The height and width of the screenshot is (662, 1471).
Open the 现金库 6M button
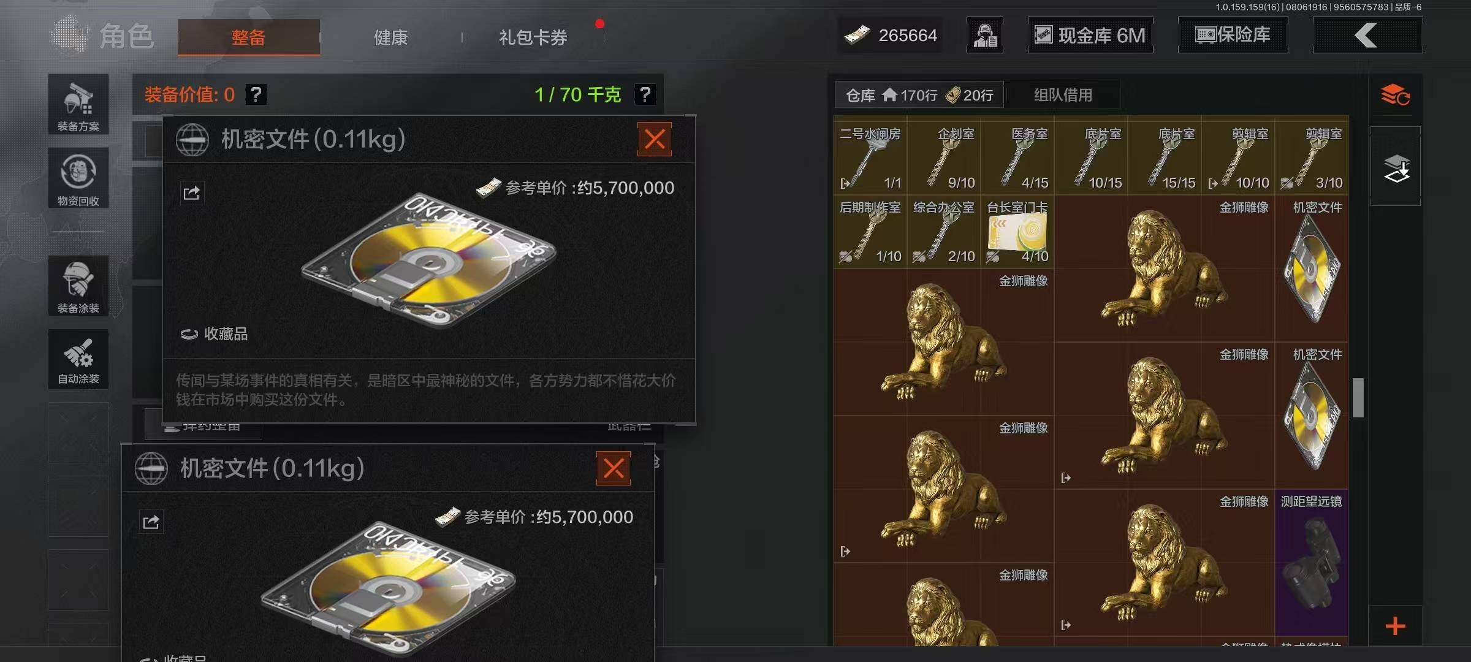(x=1090, y=35)
